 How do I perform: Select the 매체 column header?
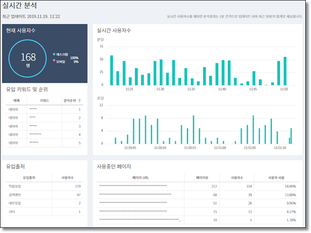[17, 101]
